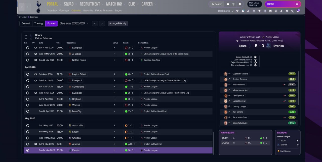Open the squad shirt bookmark icon
This screenshot has height=162, width=322.
[237, 11]
